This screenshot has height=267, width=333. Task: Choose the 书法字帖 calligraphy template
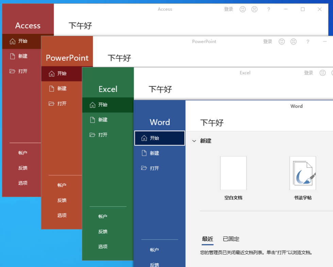[x=303, y=178]
